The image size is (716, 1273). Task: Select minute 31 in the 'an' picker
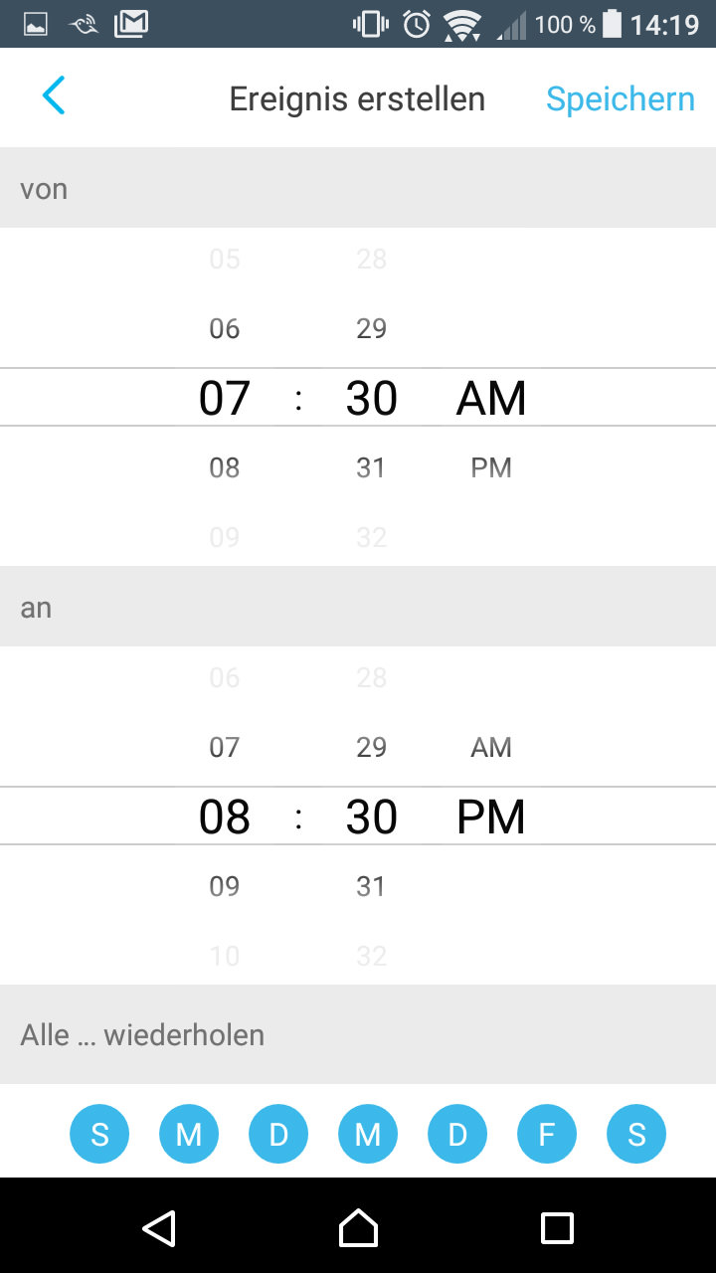point(371,886)
